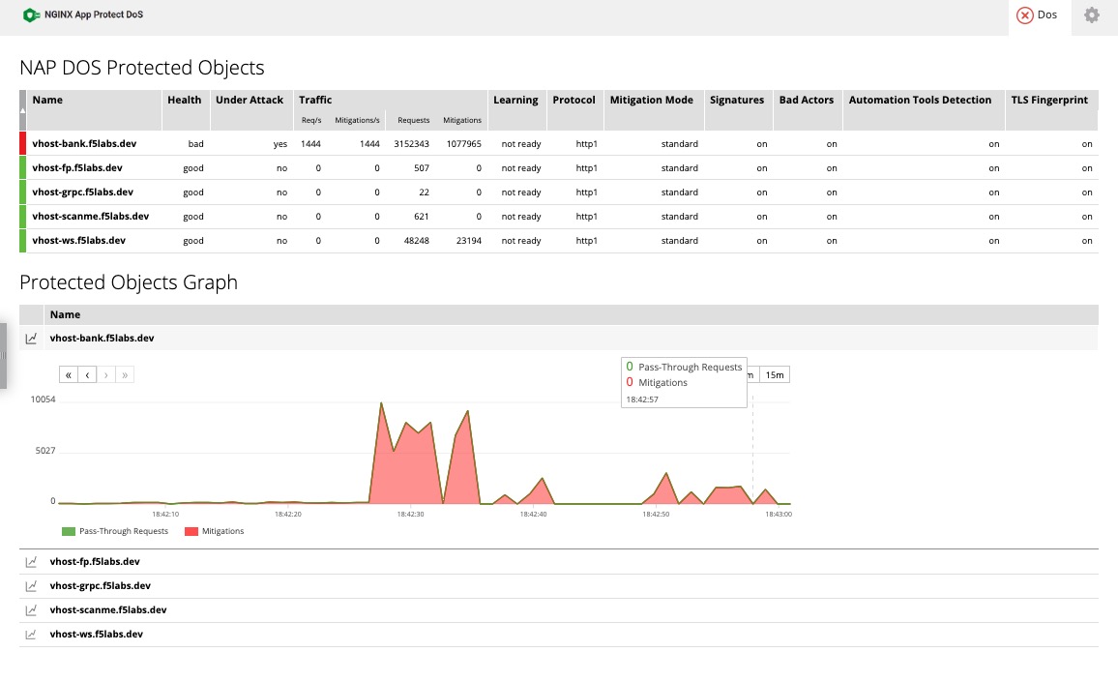Image resolution: width=1118 pixels, height=681 pixels.
Task: Click 1077965 mitigations value
Action: [464, 144]
